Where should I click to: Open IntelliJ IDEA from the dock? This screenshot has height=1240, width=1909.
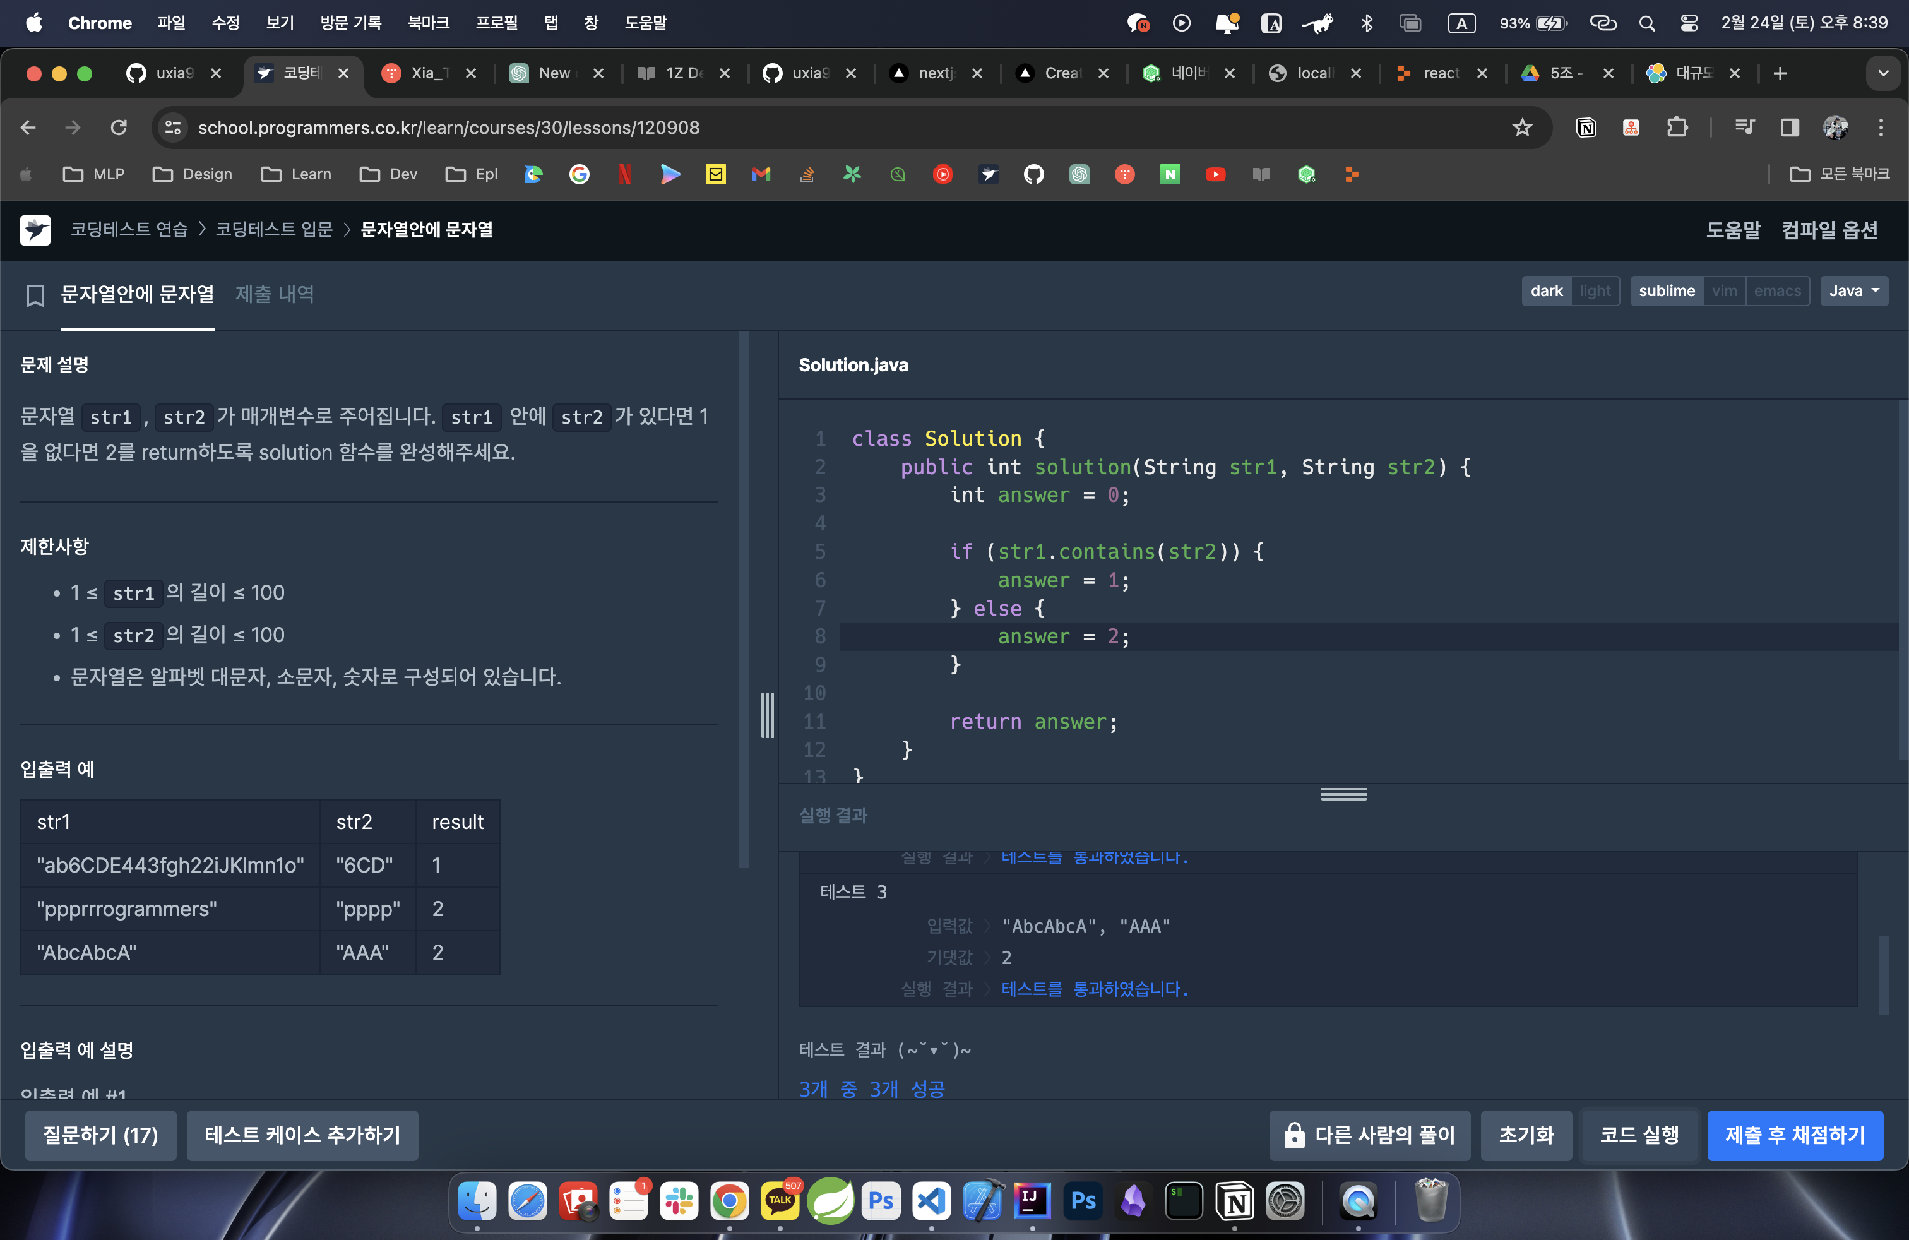(x=1032, y=1201)
